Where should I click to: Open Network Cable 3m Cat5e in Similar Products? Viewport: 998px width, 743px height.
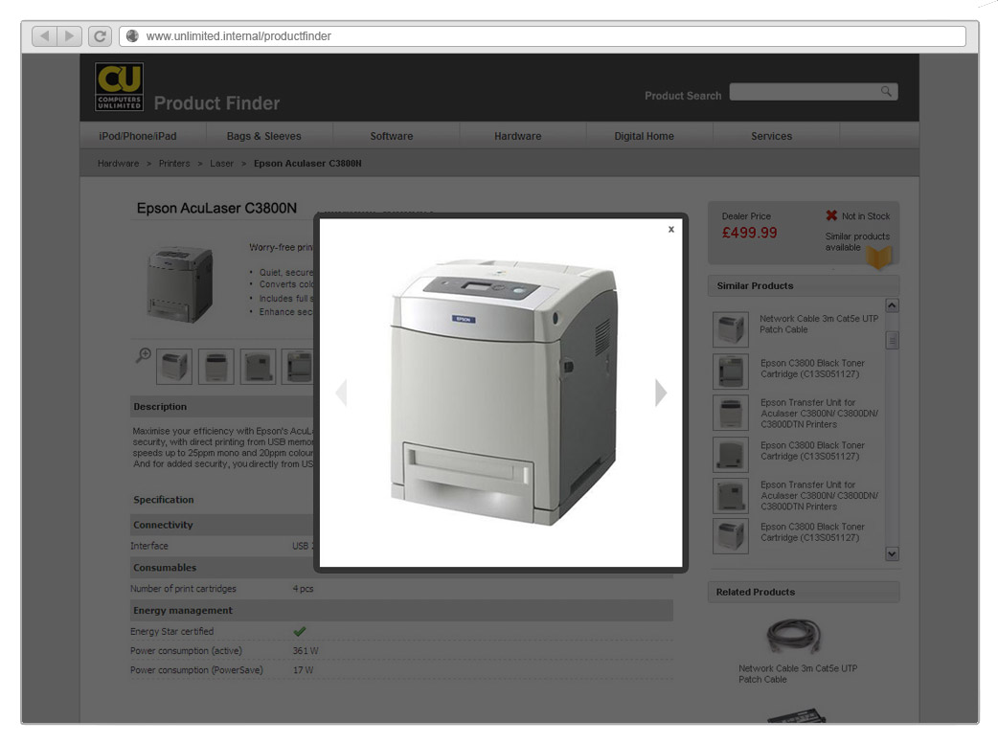coord(819,324)
